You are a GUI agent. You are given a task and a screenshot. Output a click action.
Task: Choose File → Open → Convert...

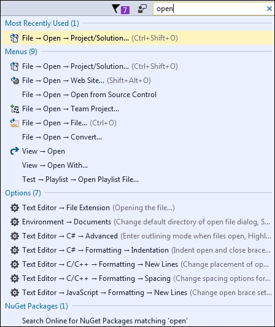138,137
